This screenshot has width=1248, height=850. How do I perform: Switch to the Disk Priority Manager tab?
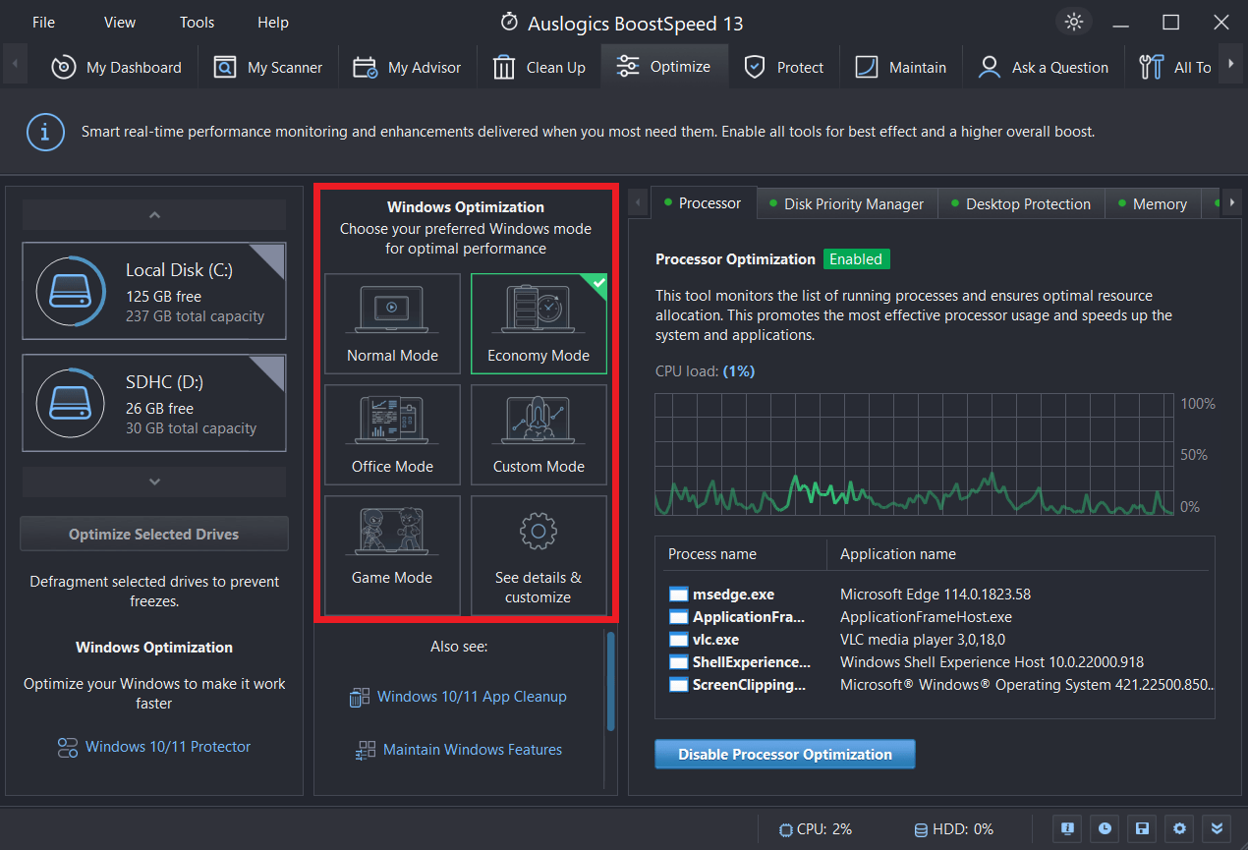click(847, 203)
